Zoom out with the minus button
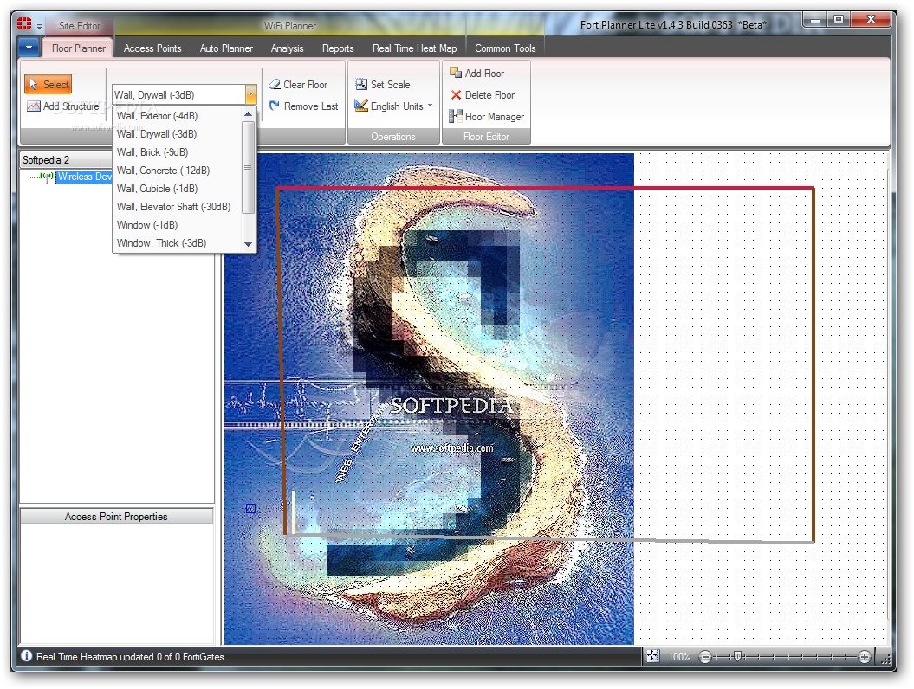 (704, 657)
